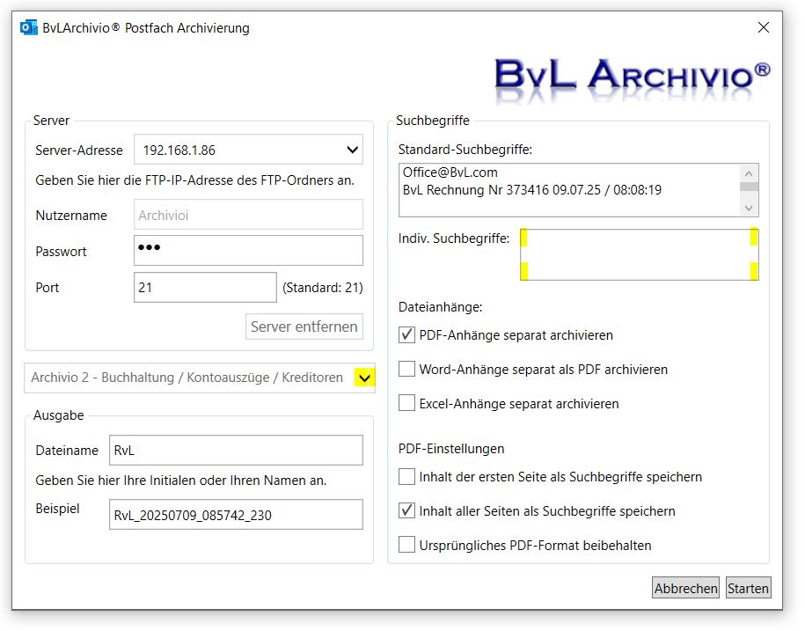This screenshot has width=805, height=631.
Task: Click the BvL Archivio logo
Action: click(631, 76)
